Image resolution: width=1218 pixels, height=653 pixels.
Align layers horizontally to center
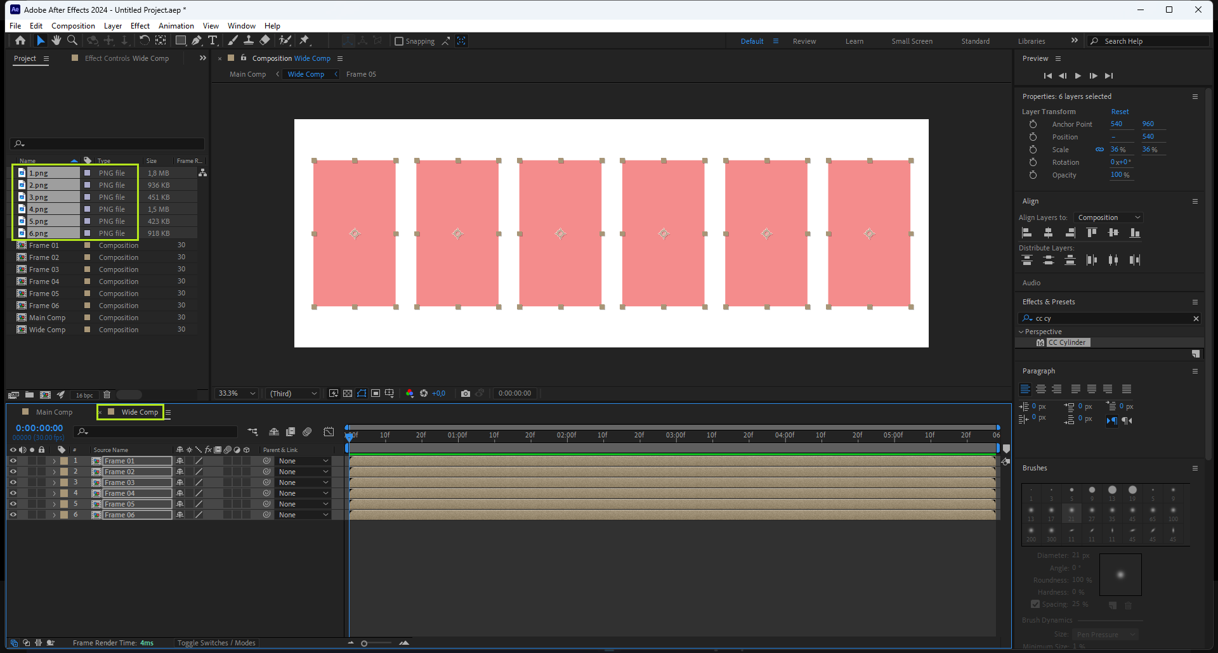(x=1048, y=233)
